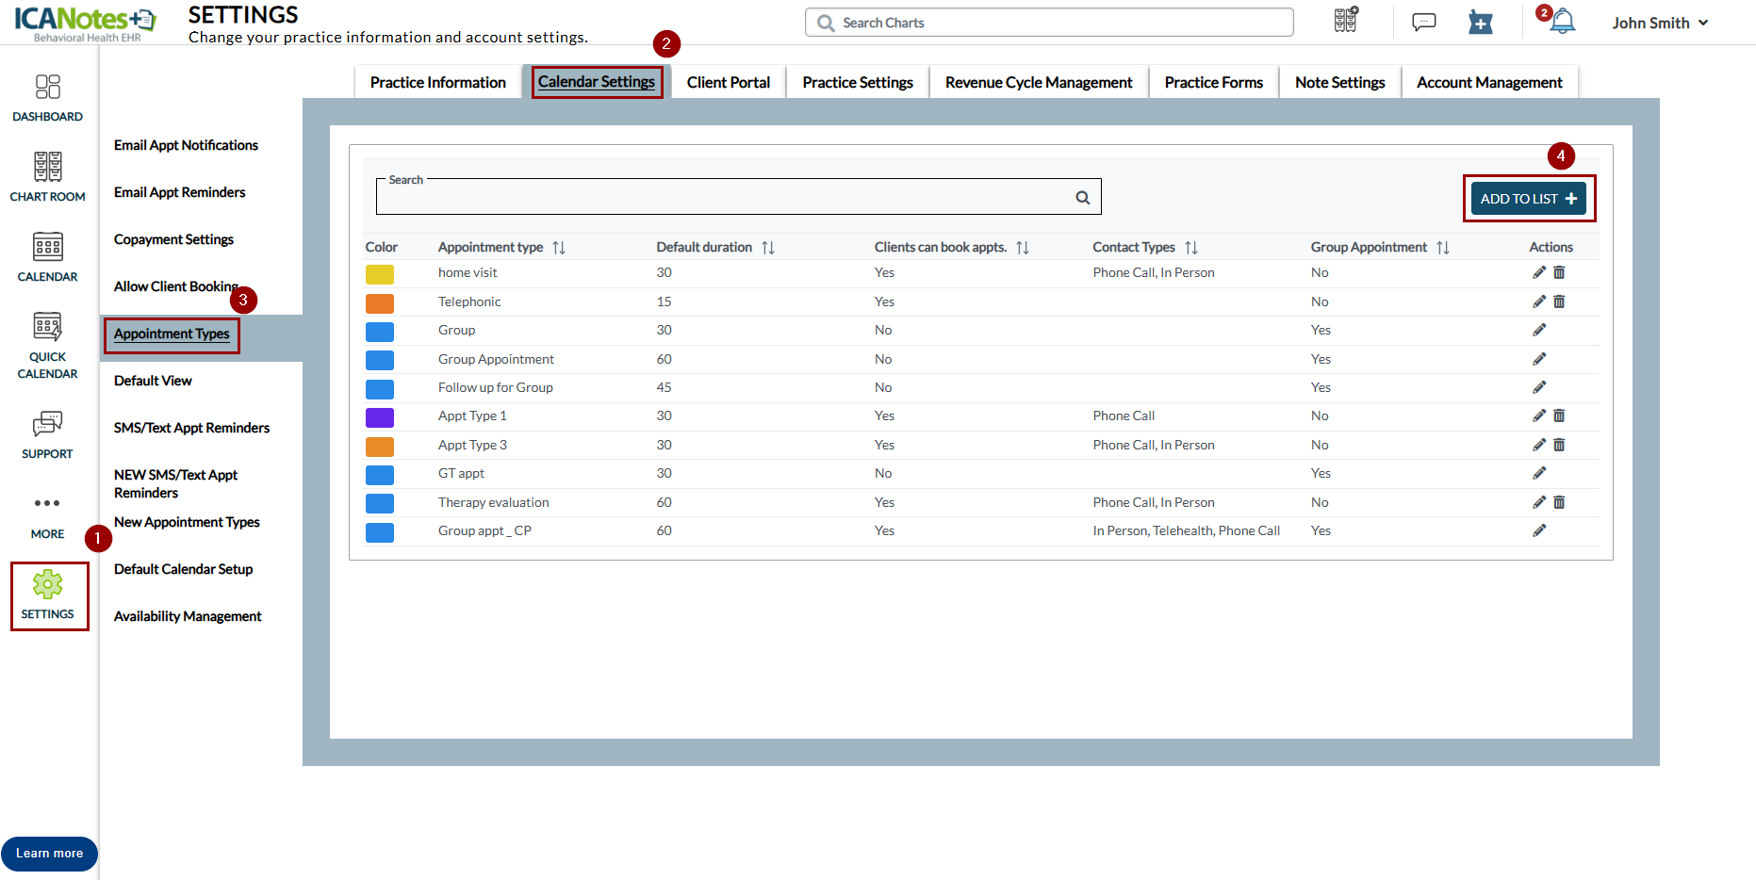
Task: Delete the Telephonic appointment type
Action: (x=1559, y=301)
